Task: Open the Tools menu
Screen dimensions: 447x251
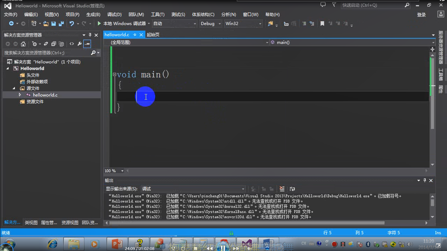Action: 158,14
